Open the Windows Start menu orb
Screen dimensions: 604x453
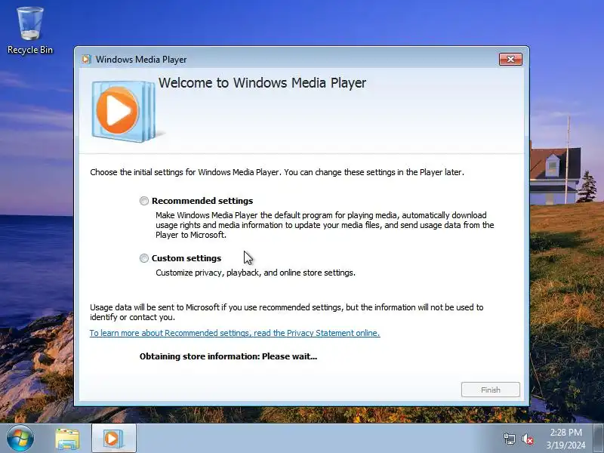(20, 439)
